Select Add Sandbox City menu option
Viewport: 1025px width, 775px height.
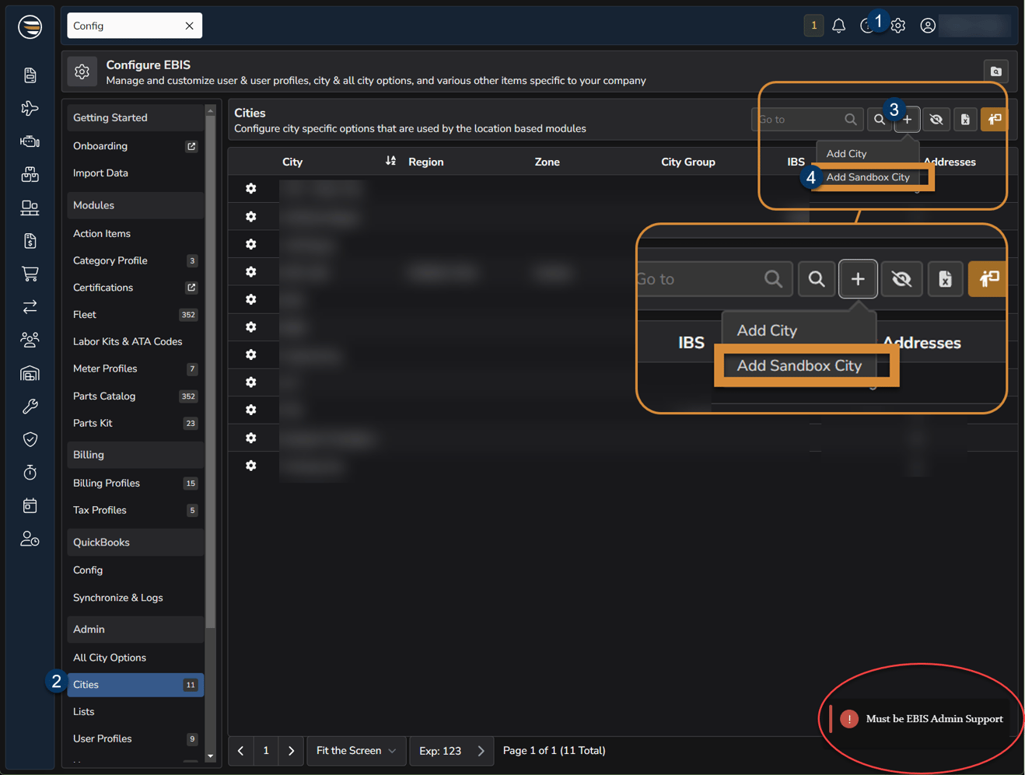[x=867, y=177]
